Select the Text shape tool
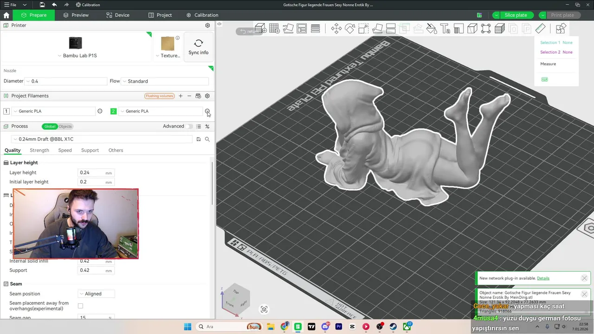Viewport: 594px width, 334px height. pyautogui.click(x=445, y=29)
